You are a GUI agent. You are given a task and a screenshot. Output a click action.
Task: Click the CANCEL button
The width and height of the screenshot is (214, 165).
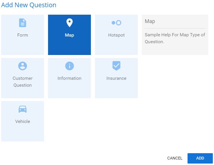[x=175, y=158]
